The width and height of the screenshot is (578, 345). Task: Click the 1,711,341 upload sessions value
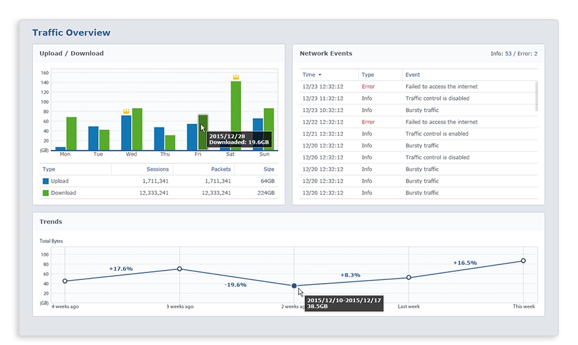tap(156, 181)
